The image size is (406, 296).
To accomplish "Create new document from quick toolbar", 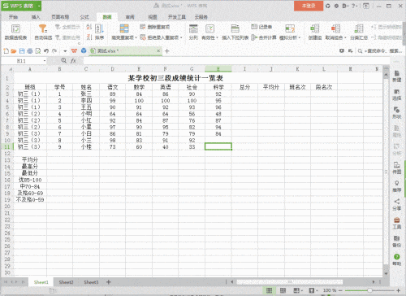I will coord(6,51).
